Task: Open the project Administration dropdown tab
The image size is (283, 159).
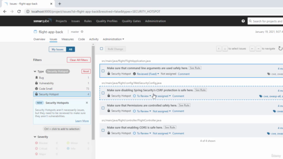Action: (113, 39)
